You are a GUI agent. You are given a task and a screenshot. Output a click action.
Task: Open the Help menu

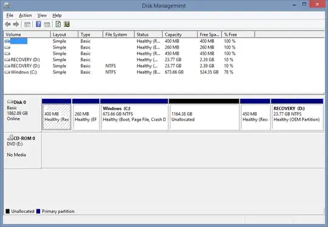coord(57,15)
